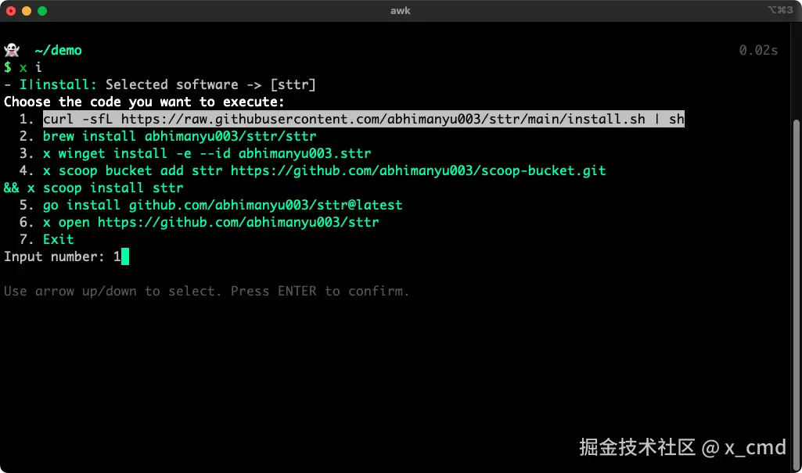
Task: Maximize the terminal with green button
Action: click(42, 11)
